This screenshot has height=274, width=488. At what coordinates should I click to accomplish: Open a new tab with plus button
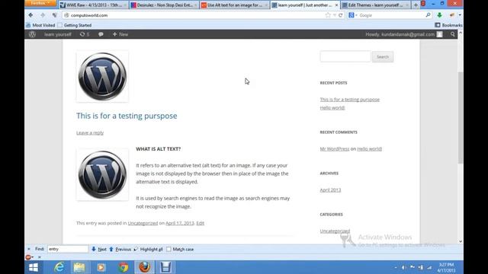click(x=416, y=5)
